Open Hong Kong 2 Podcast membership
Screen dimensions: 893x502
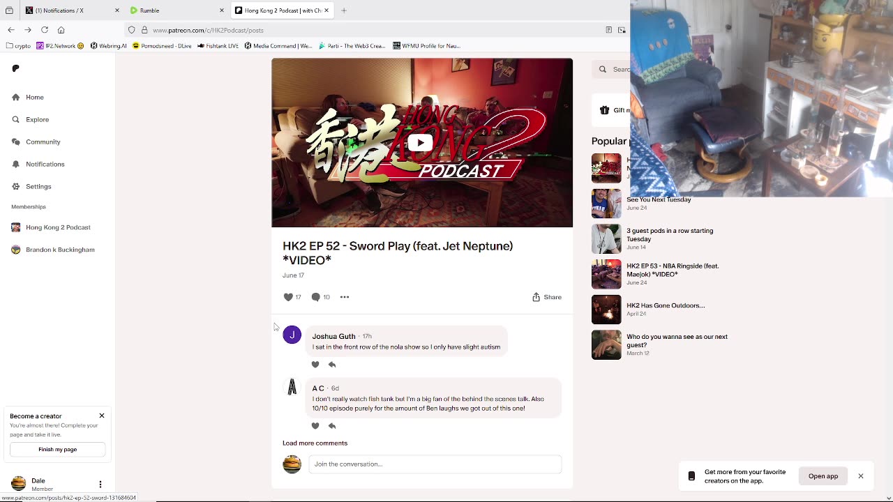coord(58,227)
